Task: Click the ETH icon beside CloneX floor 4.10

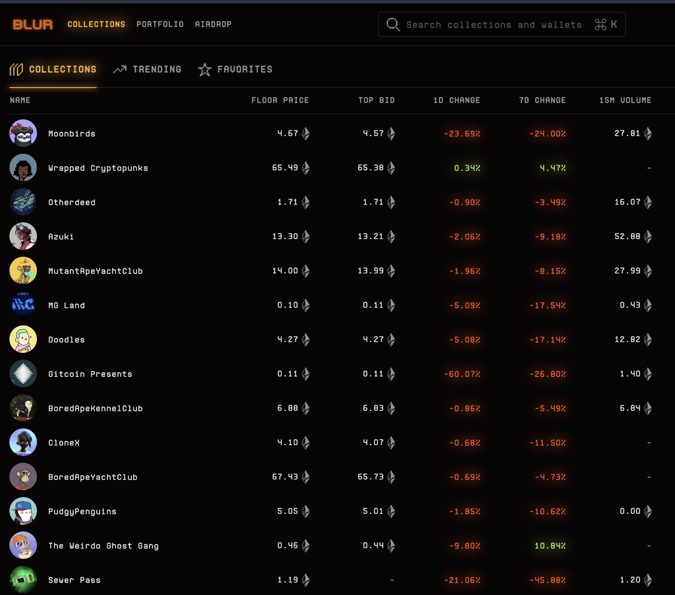Action: (305, 443)
